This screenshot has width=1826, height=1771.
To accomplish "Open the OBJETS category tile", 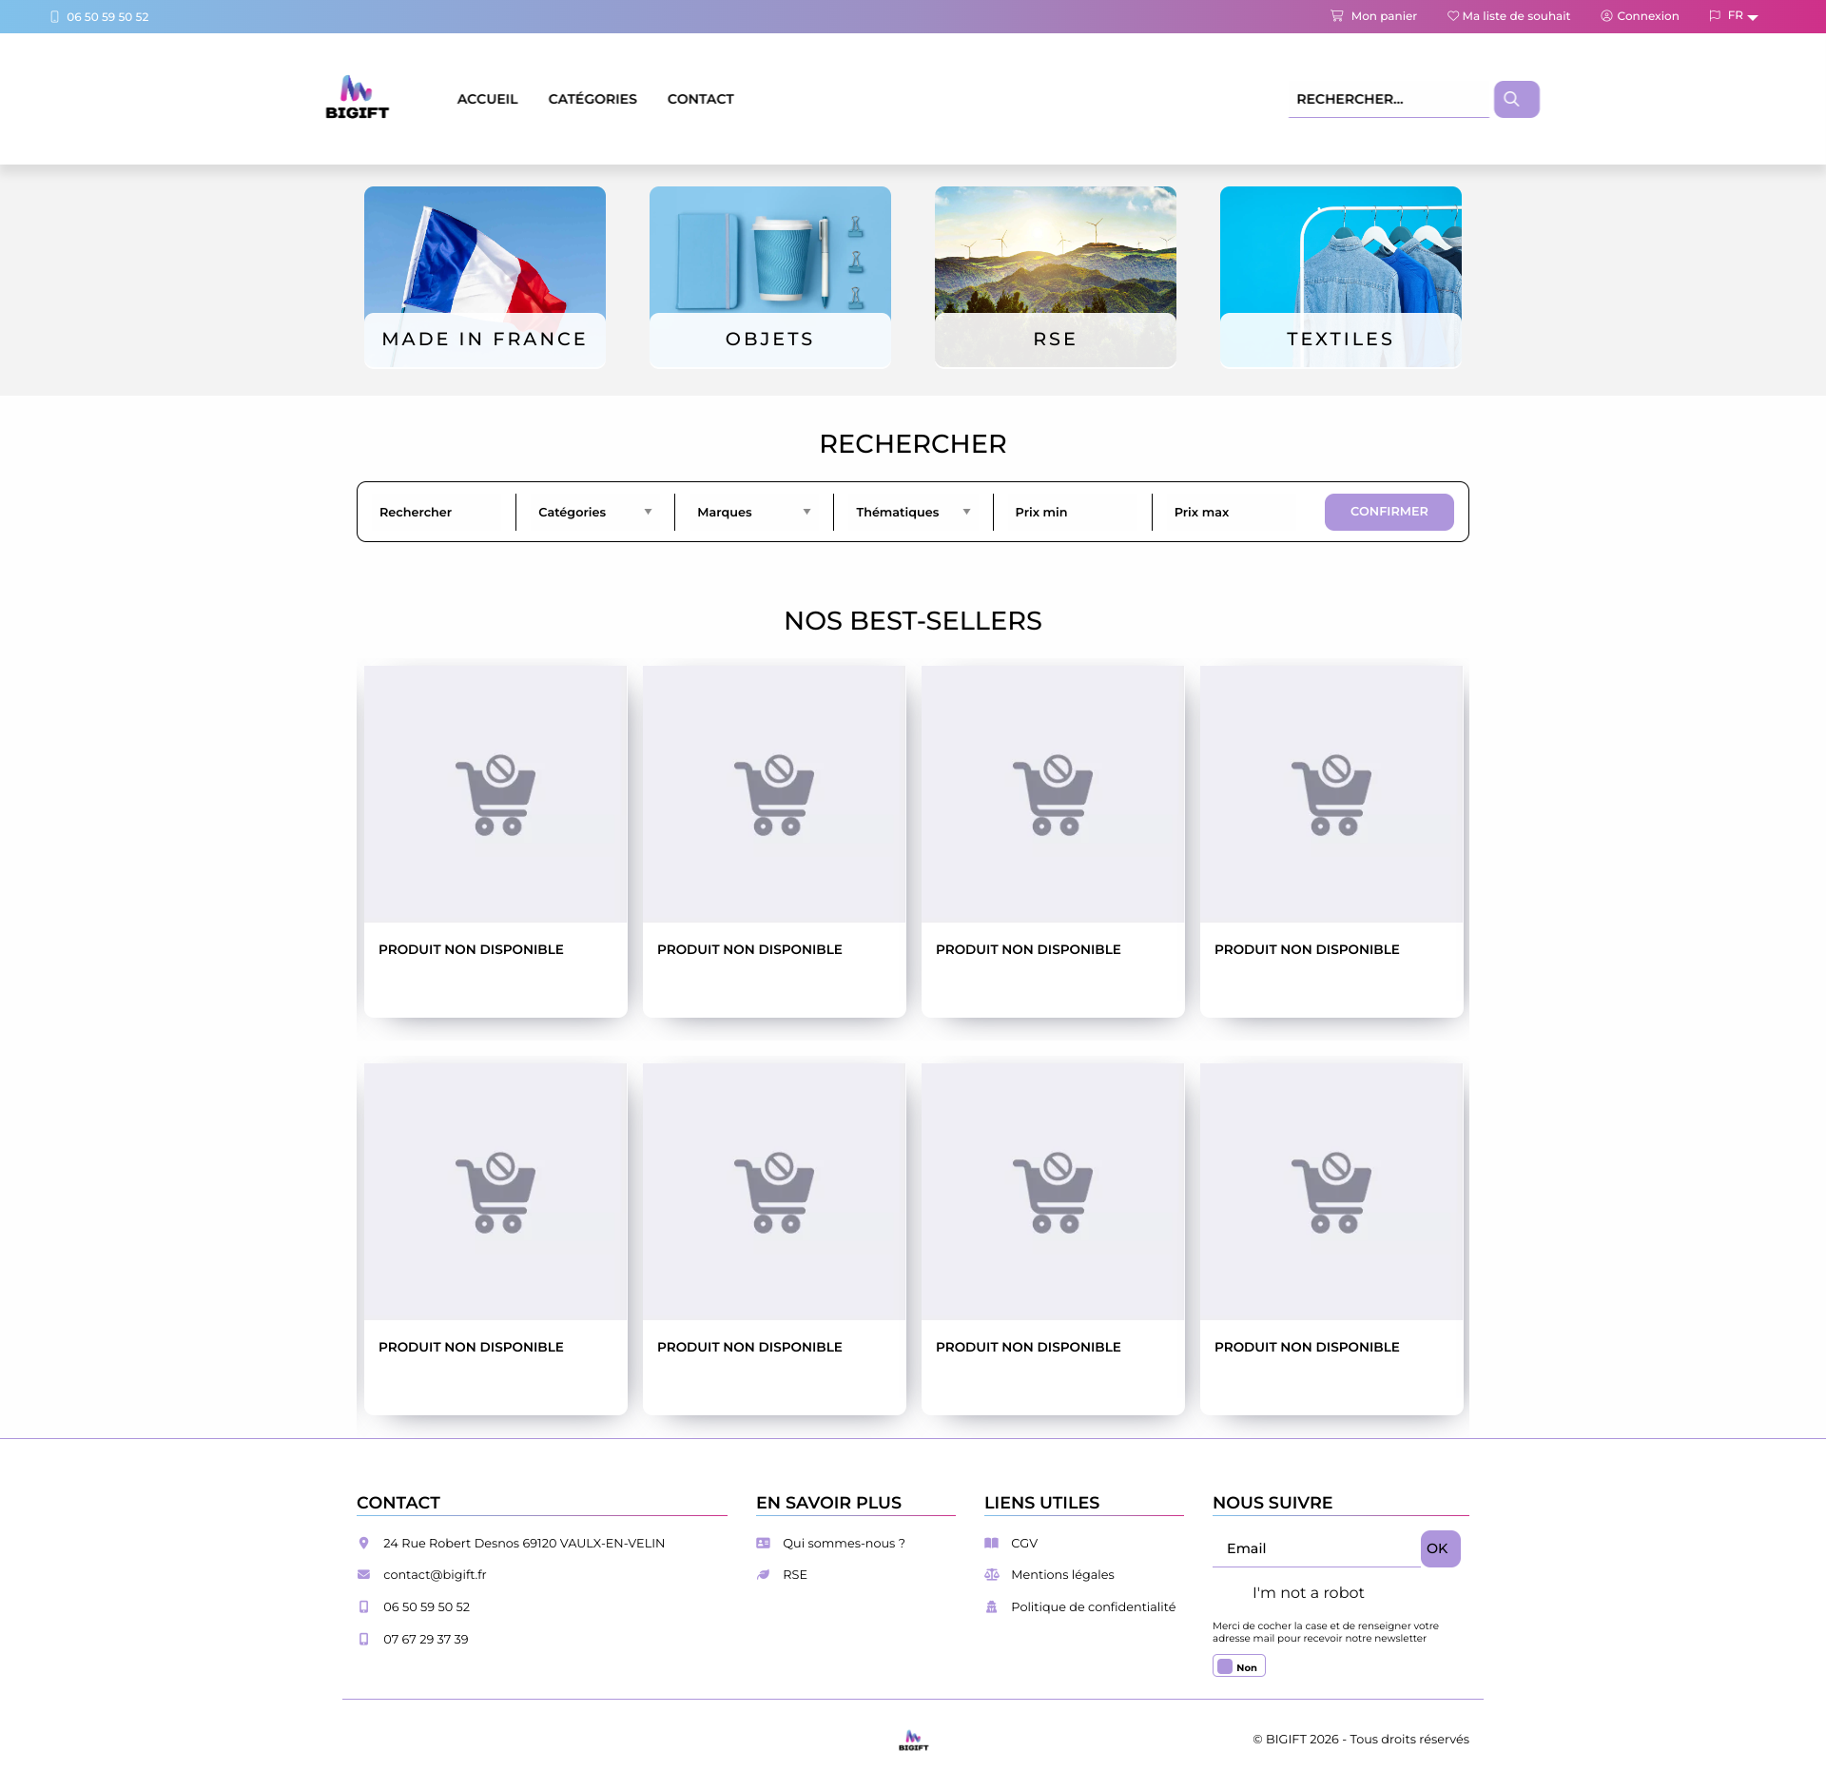I will (769, 277).
